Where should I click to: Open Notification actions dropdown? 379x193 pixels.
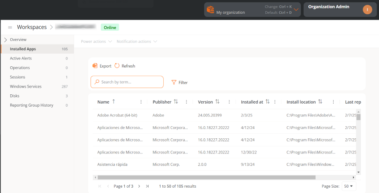tap(137, 41)
